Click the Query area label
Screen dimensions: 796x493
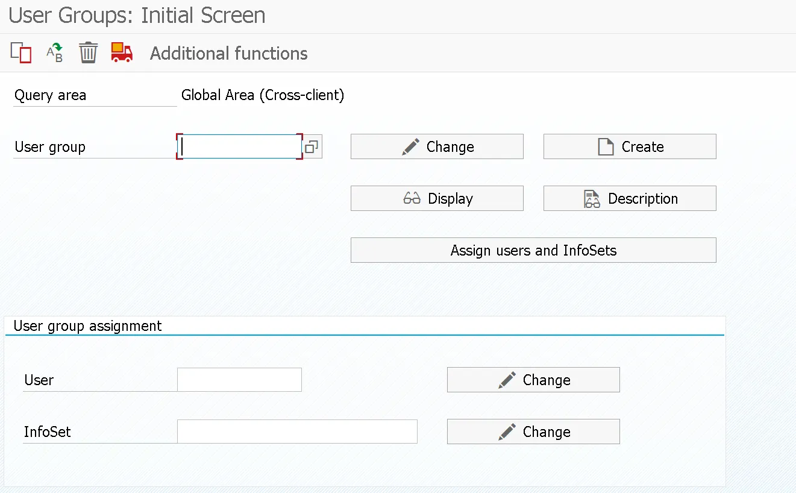pyautogui.click(x=51, y=95)
